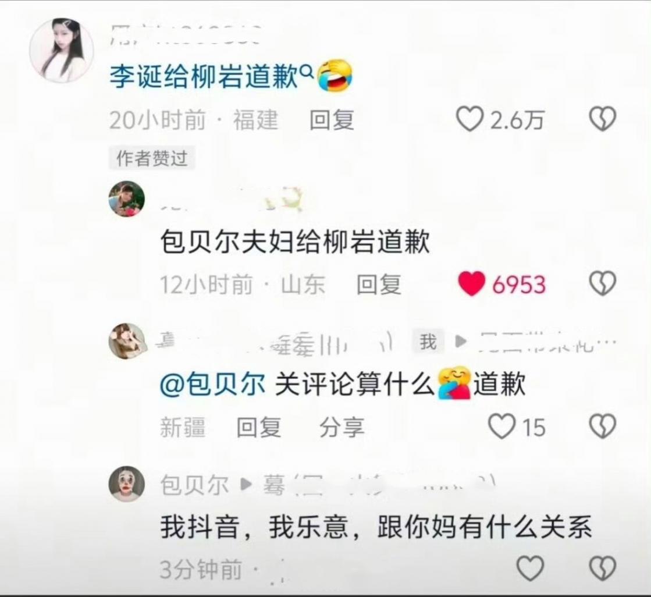Unlike the comment with 6953 likes
The width and height of the screenshot is (651, 597).
[471, 283]
